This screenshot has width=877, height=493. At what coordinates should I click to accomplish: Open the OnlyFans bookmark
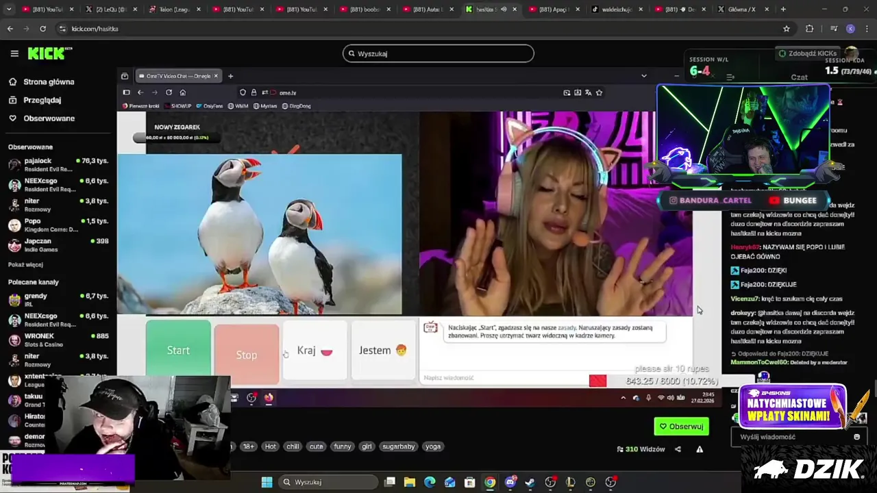tap(210, 106)
